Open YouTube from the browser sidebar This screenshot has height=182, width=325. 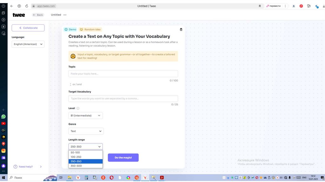coord(3,124)
